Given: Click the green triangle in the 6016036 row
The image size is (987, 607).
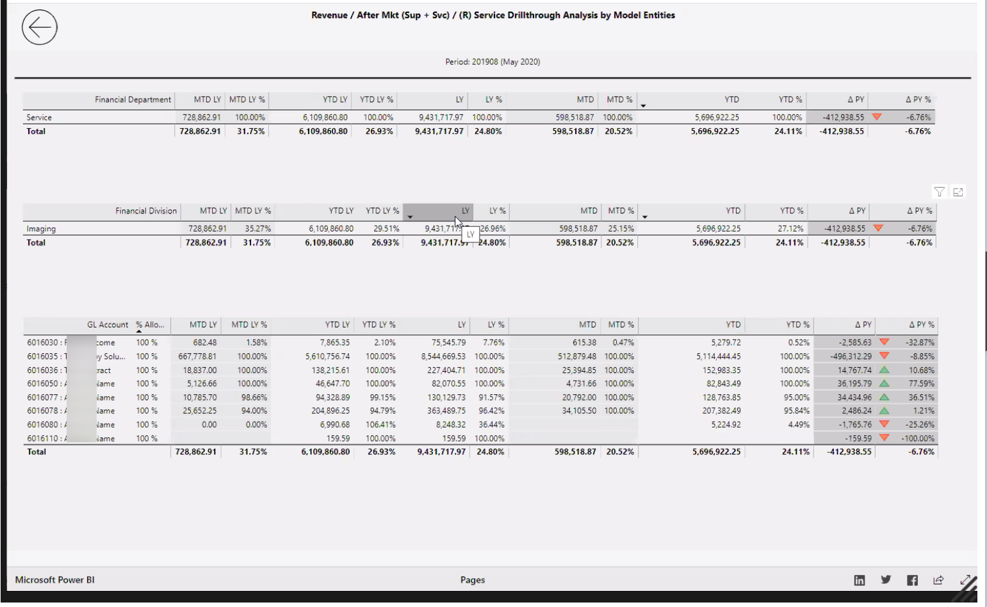Looking at the screenshot, I should pyautogui.click(x=884, y=370).
